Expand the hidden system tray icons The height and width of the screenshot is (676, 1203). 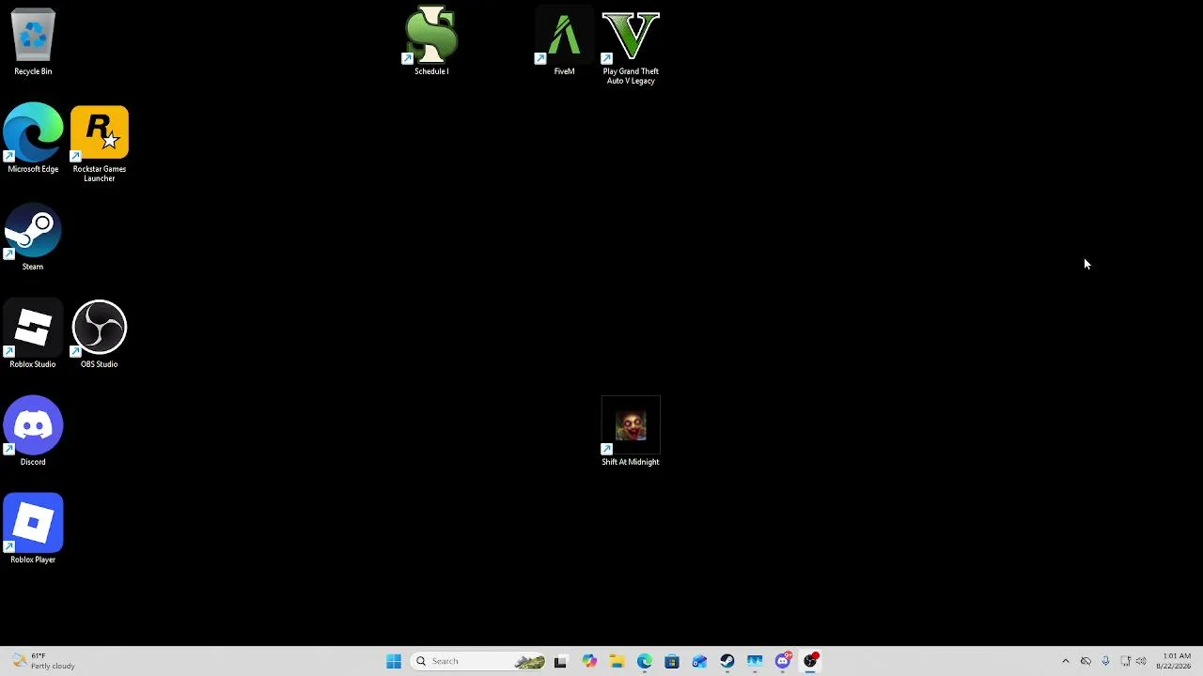(x=1065, y=661)
